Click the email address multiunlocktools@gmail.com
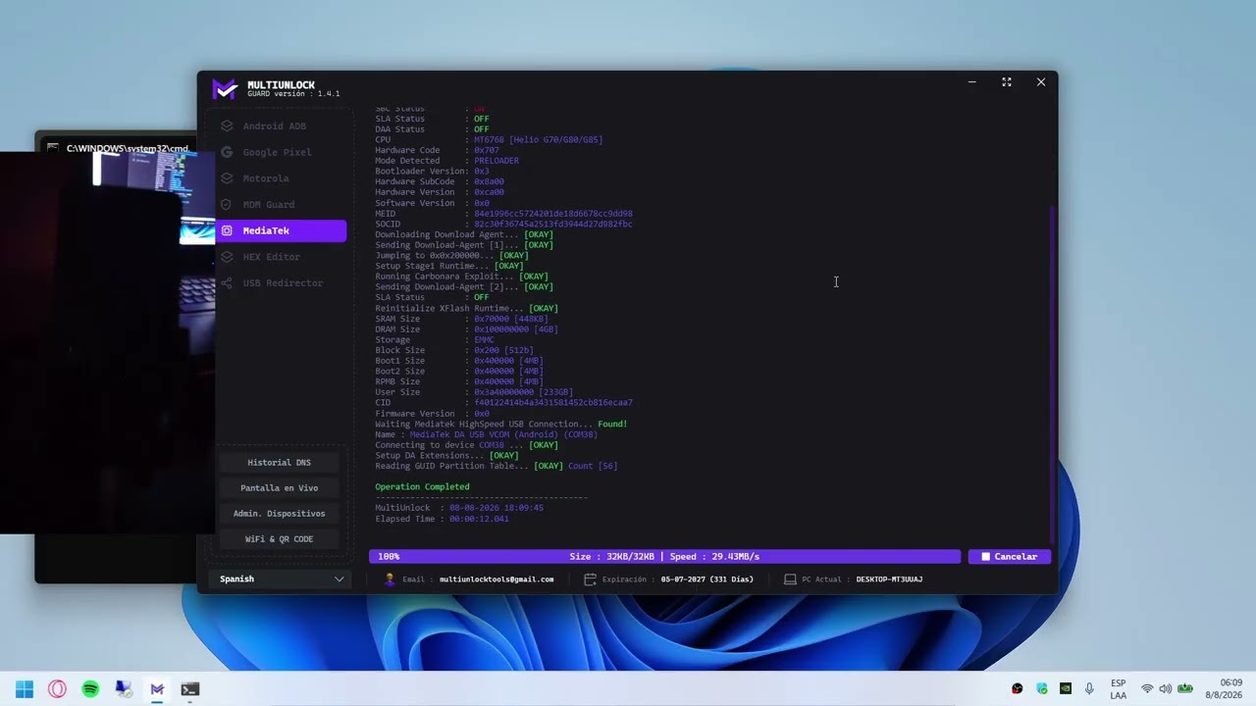Image resolution: width=1256 pixels, height=706 pixels. coord(497,580)
